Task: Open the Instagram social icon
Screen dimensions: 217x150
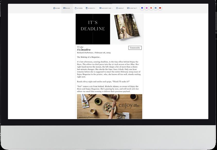Action: (x=146, y=8)
